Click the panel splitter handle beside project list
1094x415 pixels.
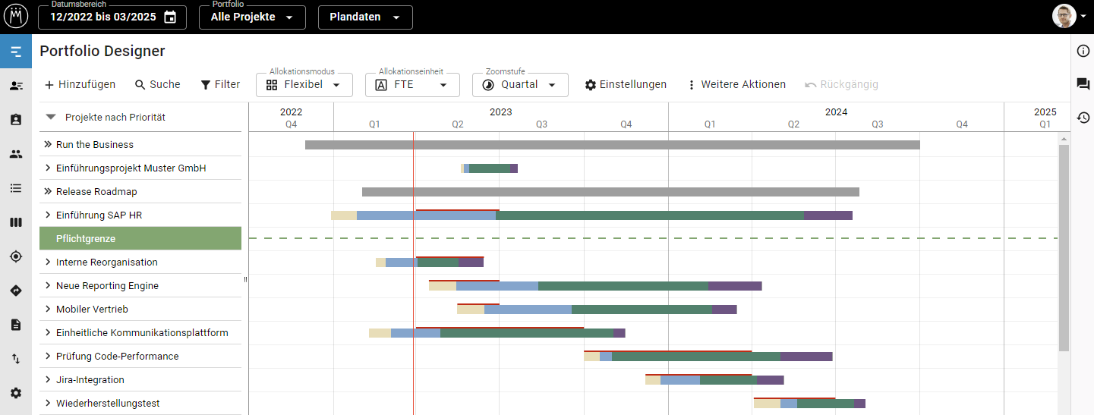[x=245, y=280]
